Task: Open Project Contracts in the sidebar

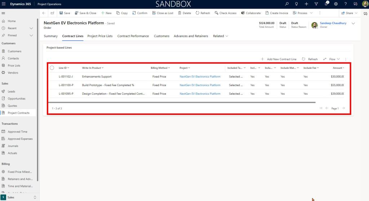Action: [x=19, y=113]
